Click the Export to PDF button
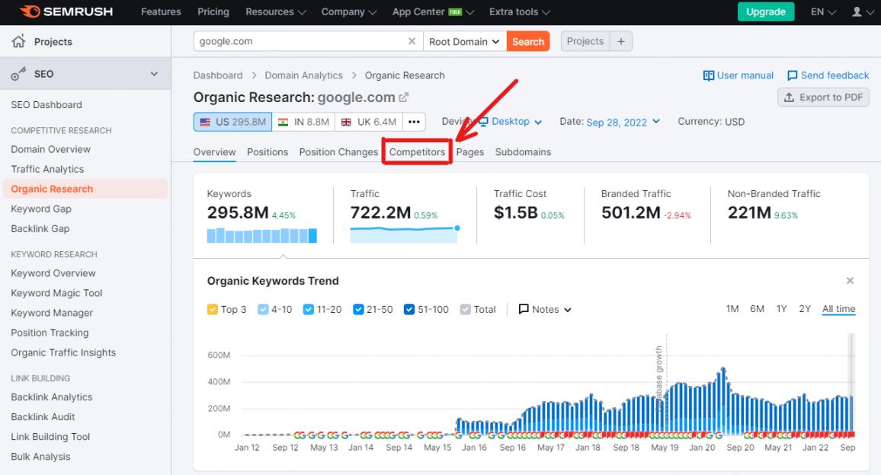This screenshot has height=475, width=881. point(823,97)
